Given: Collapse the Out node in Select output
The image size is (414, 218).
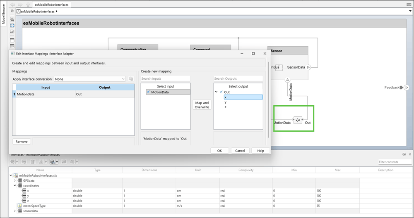Looking at the screenshot, I should [216, 92].
